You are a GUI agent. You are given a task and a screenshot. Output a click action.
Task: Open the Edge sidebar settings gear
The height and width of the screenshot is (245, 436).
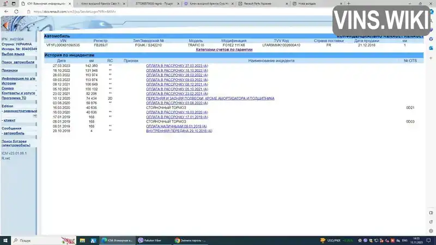431,231
